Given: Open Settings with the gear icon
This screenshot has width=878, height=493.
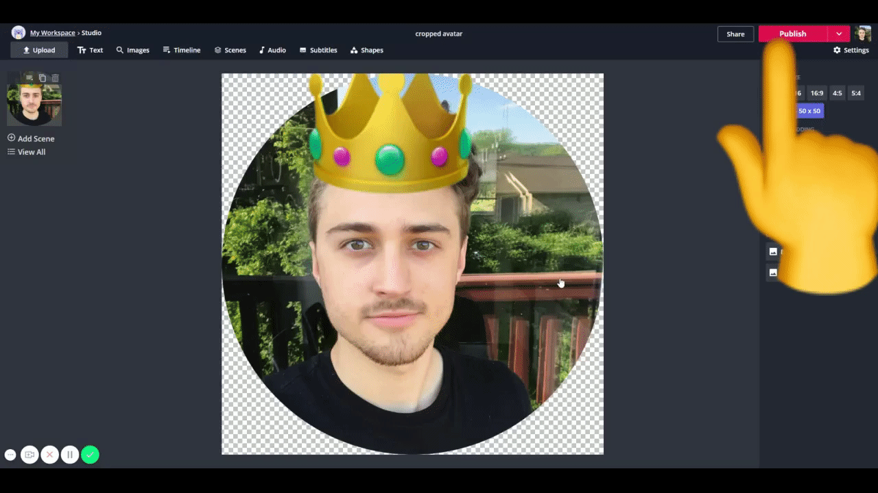Looking at the screenshot, I should 851,50.
